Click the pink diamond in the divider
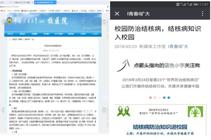Viewport: 211px width, 140px height. click(151, 98)
